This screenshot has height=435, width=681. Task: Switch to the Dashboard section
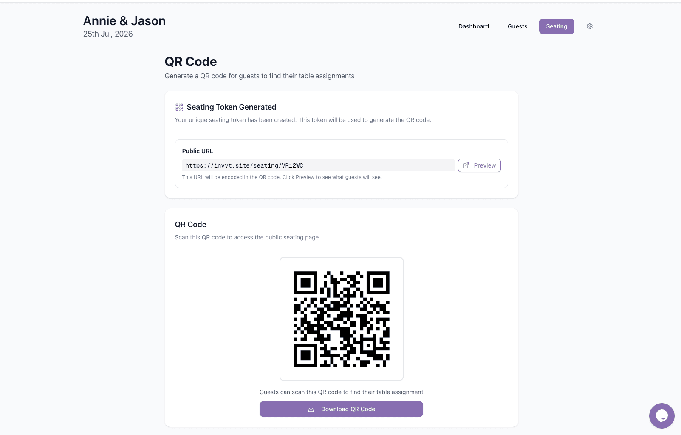click(473, 26)
